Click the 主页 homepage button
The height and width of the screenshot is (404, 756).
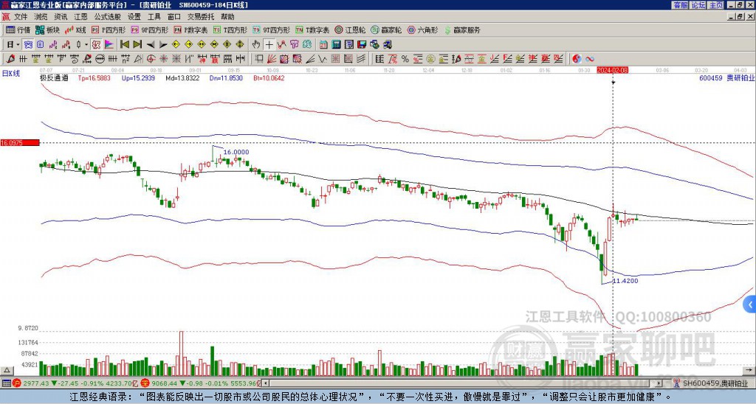(715, 5)
